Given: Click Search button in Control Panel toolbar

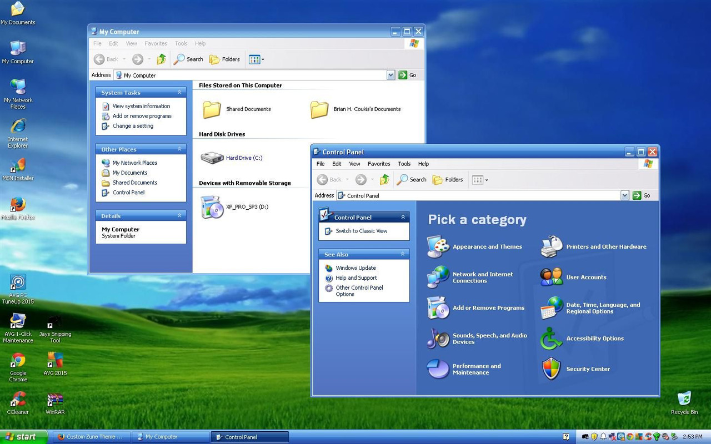Looking at the screenshot, I should pyautogui.click(x=412, y=179).
